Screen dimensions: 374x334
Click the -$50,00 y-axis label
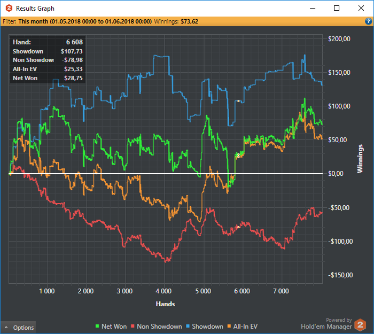339,207
